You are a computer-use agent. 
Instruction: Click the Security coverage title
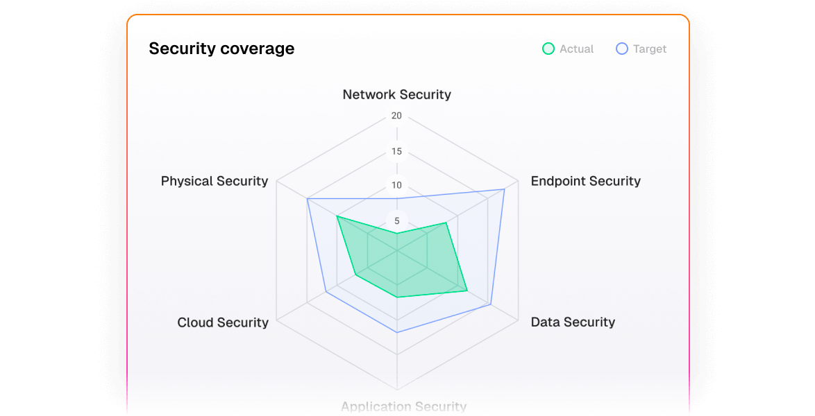[221, 49]
